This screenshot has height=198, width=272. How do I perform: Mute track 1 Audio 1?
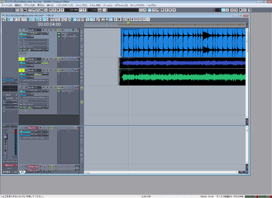(43, 30)
